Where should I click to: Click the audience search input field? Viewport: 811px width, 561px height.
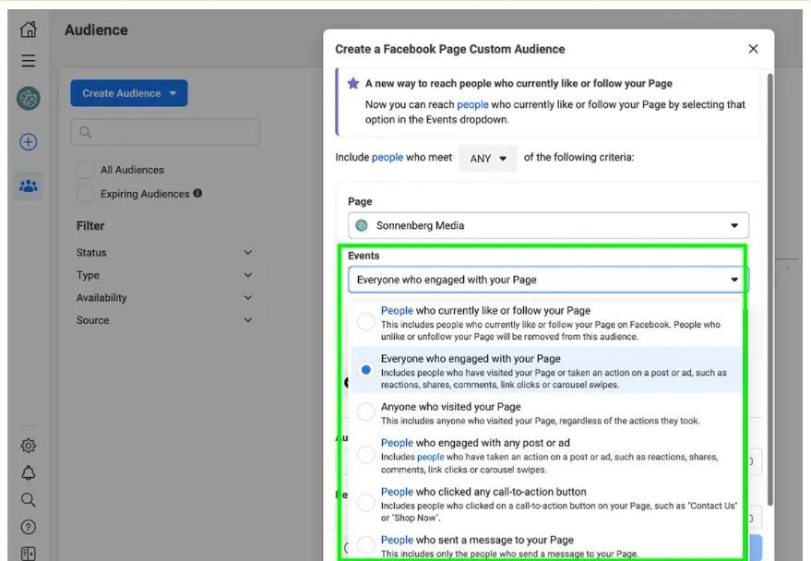[165, 132]
